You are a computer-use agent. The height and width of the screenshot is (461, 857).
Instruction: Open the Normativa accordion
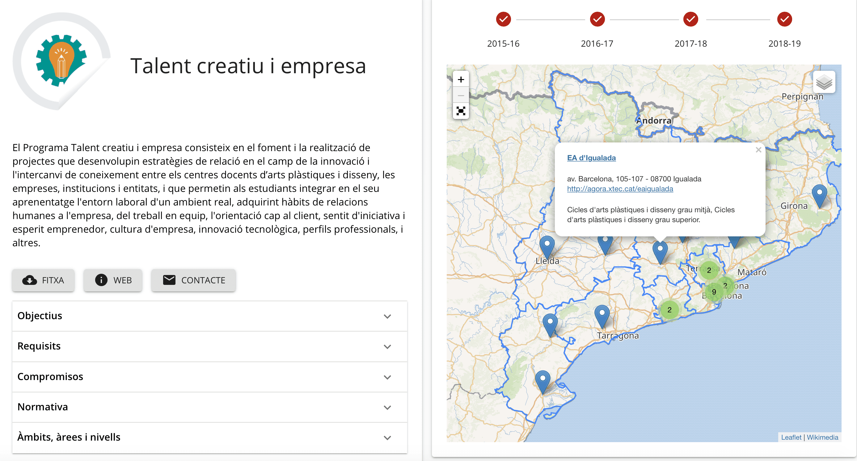click(x=209, y=407)
